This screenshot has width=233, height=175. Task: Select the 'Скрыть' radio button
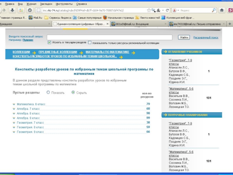tap(73, 92)
